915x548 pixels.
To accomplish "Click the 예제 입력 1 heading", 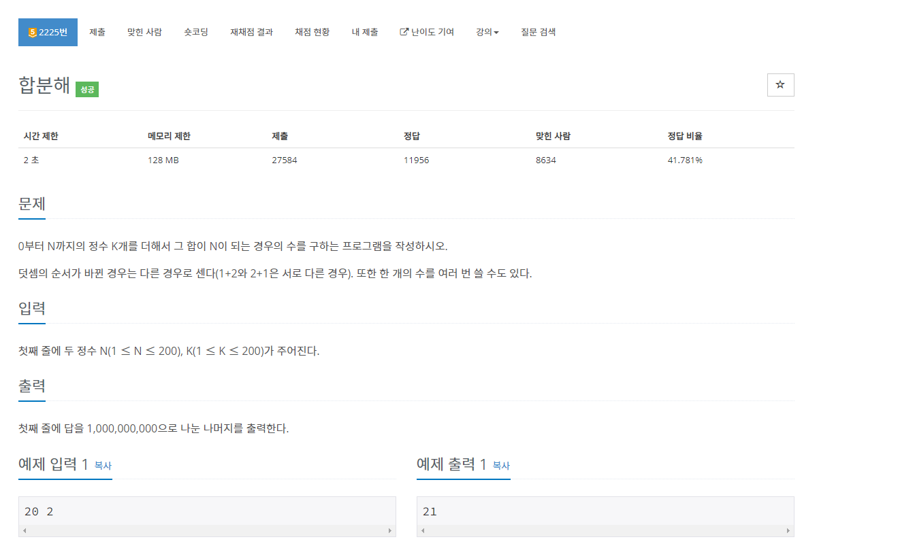I will pos(53,464).
